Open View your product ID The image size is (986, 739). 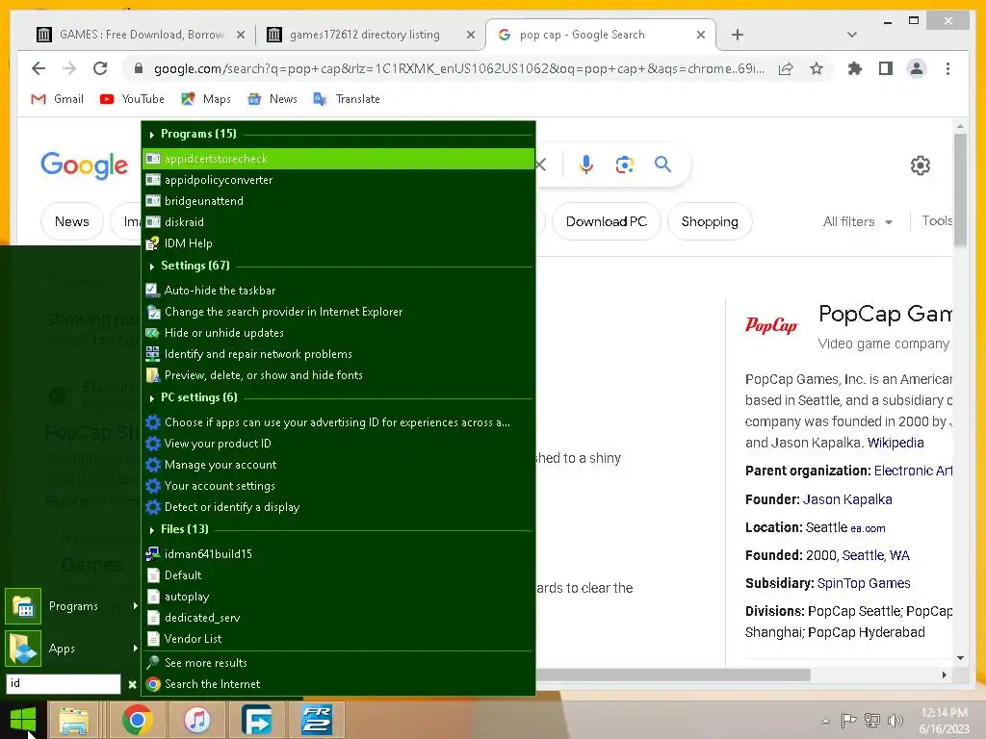[x=338, y=444]
